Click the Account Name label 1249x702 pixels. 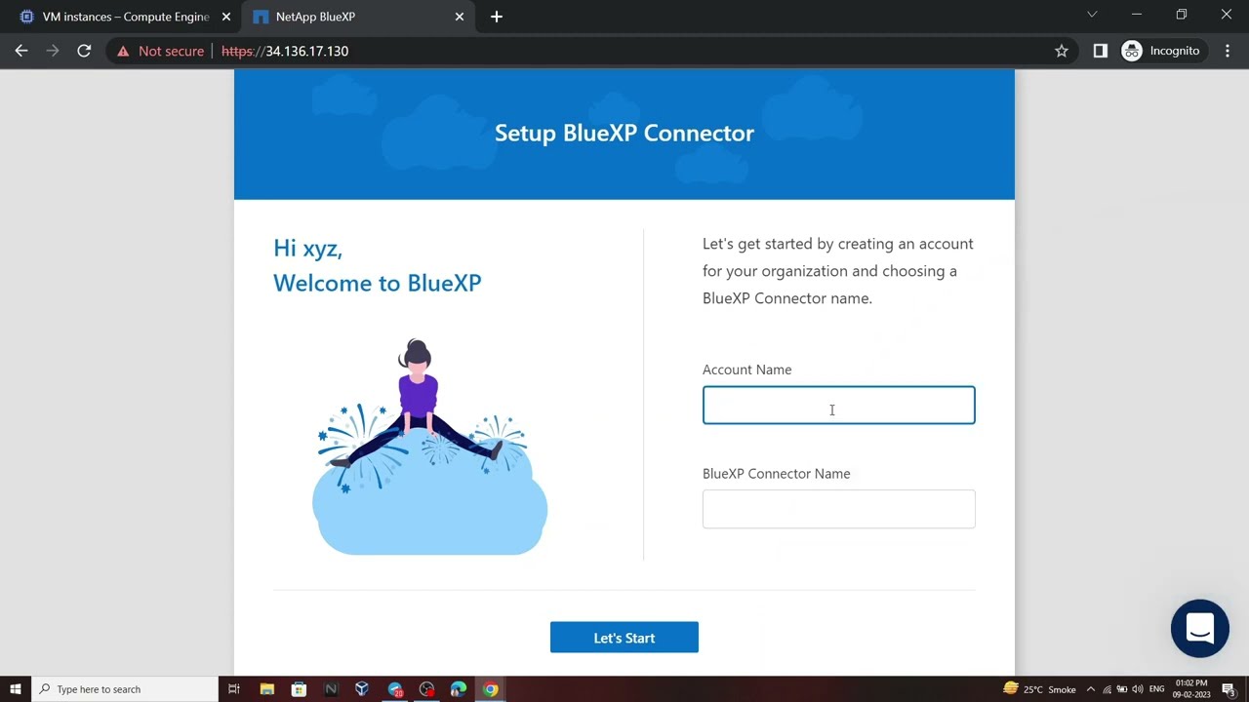point(746,370)
